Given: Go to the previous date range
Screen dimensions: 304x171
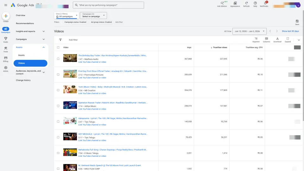Looking at the screenshot, I should click(270, 31).
